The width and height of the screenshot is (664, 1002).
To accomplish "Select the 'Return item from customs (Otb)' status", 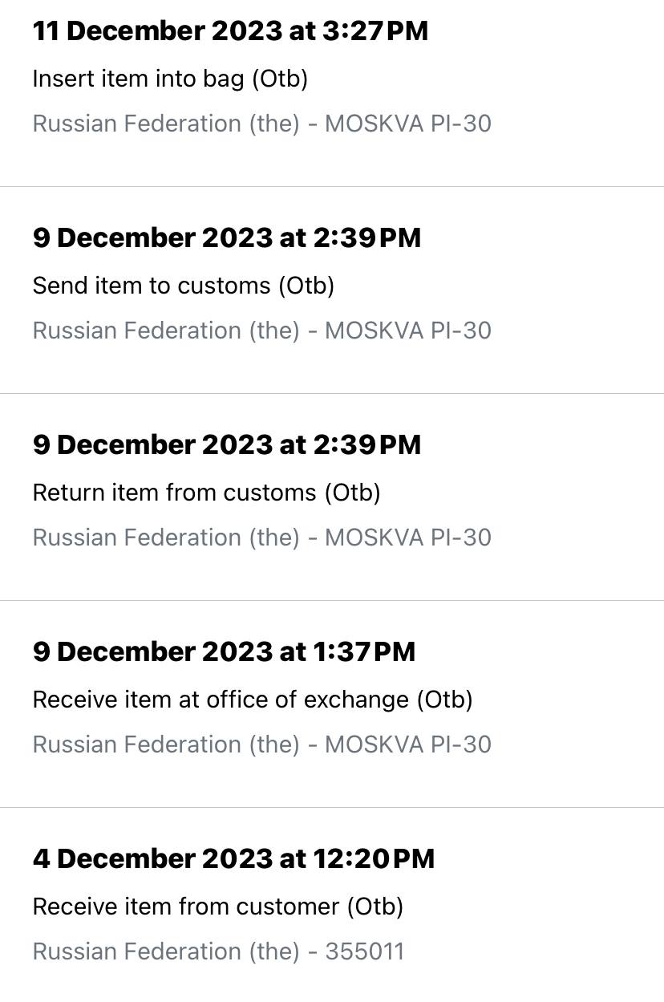I will click(x=206, y=493).
